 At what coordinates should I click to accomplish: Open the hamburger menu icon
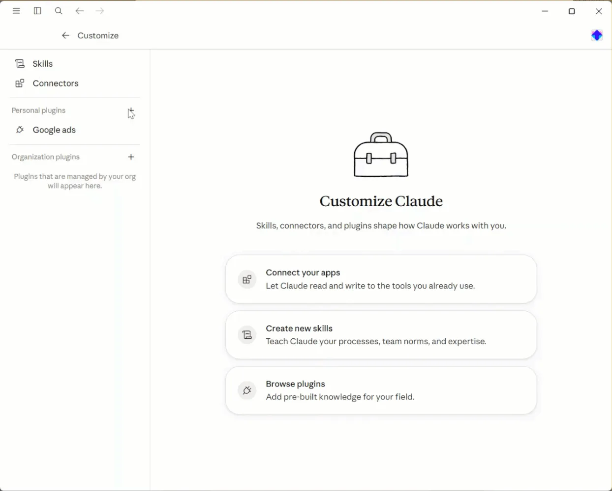[16, 11]
